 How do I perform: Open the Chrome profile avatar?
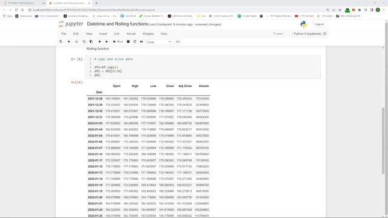(x=378, y=10)
